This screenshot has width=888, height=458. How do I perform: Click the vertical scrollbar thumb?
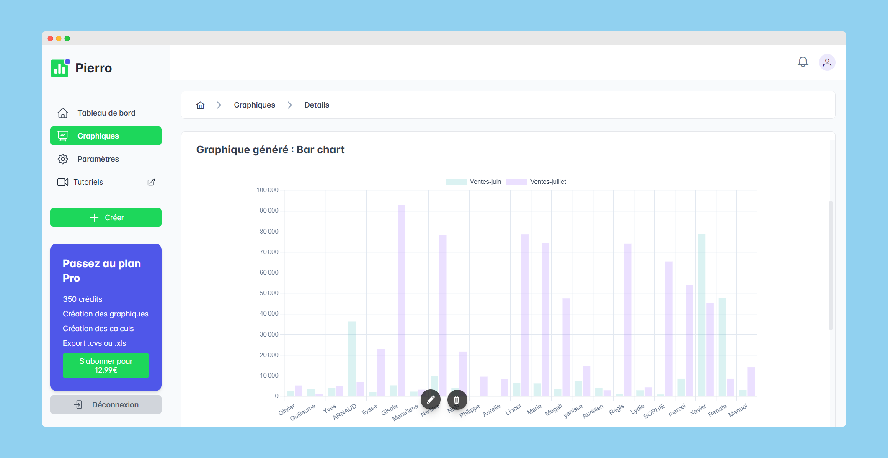pyautogui.click(x=830, y=265)
